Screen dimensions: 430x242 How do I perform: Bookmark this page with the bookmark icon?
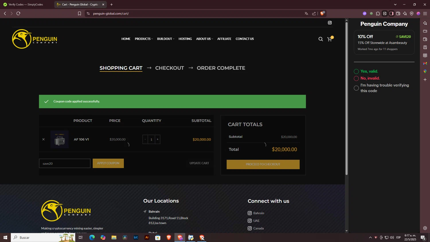click(x=79, y=13)
